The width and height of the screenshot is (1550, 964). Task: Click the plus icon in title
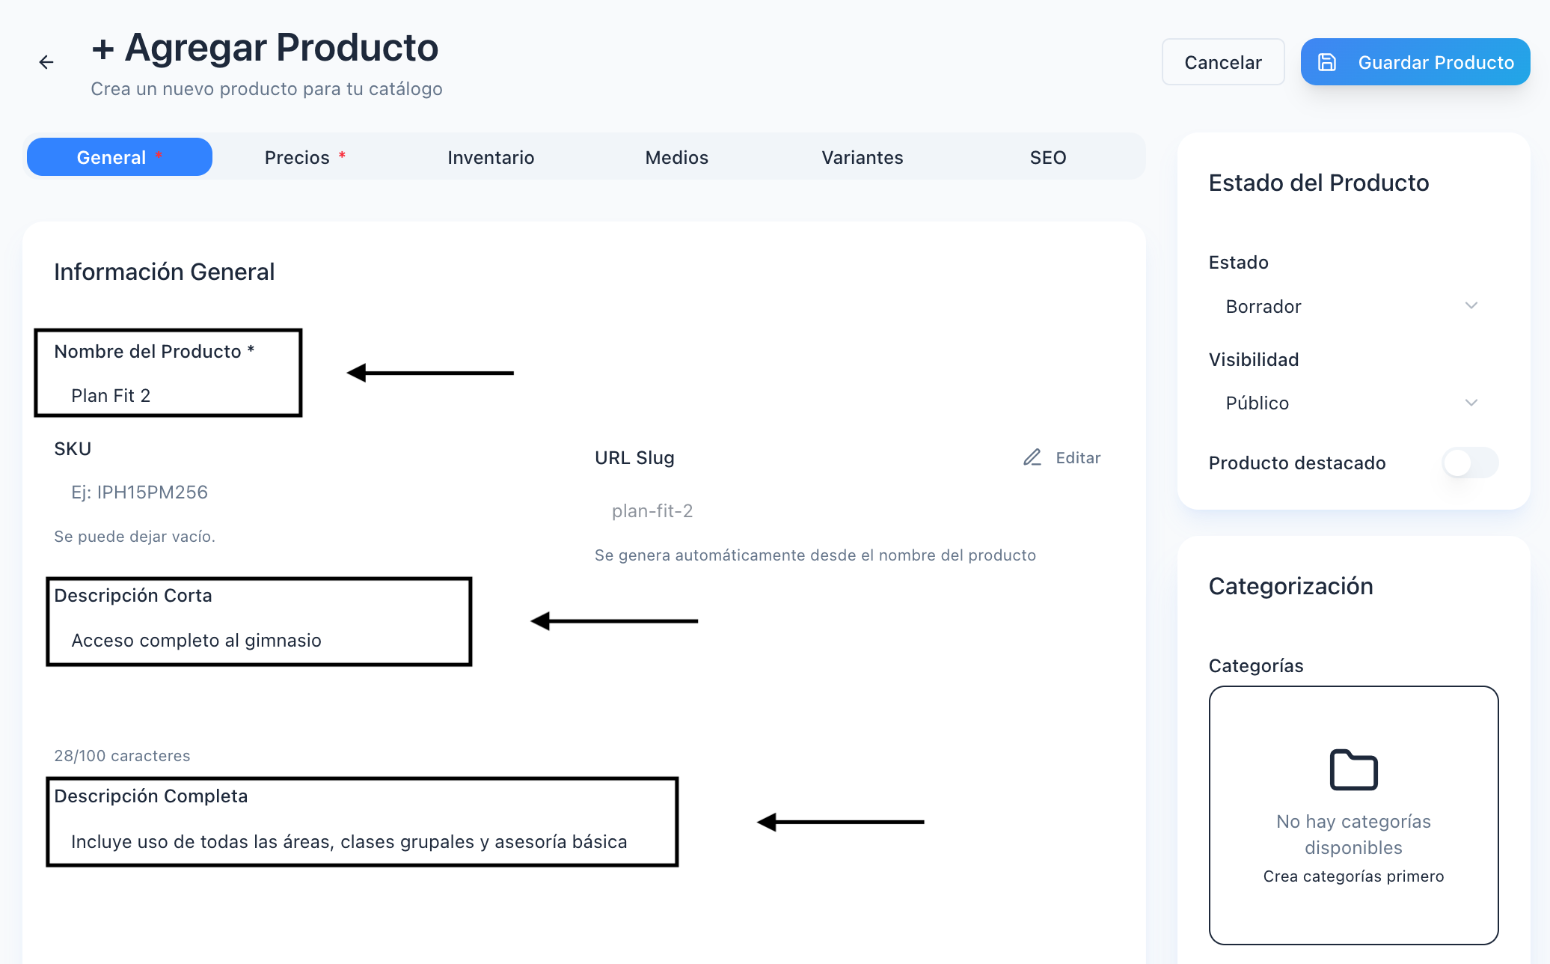[x=102, y=49]
